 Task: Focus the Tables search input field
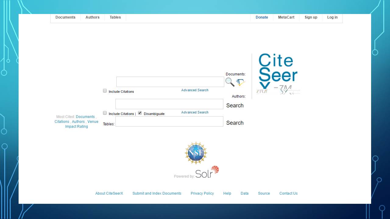169,121
